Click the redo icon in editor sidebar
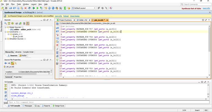Viewport: 212px width, 112px height. click(x=57, y=31)
